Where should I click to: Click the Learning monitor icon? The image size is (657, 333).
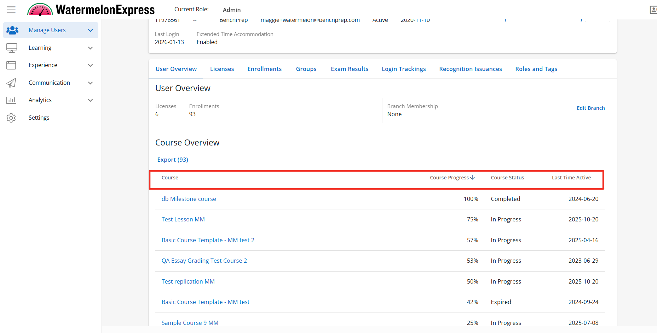coord(12,48)
